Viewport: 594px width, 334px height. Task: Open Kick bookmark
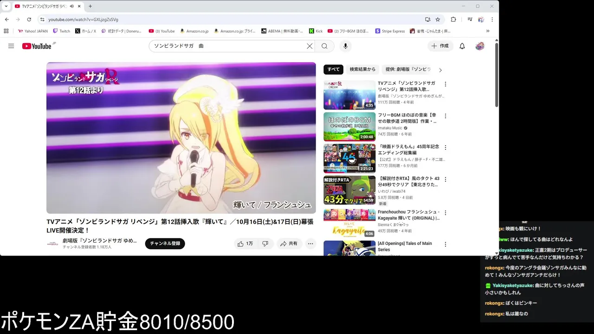point(316,31)
